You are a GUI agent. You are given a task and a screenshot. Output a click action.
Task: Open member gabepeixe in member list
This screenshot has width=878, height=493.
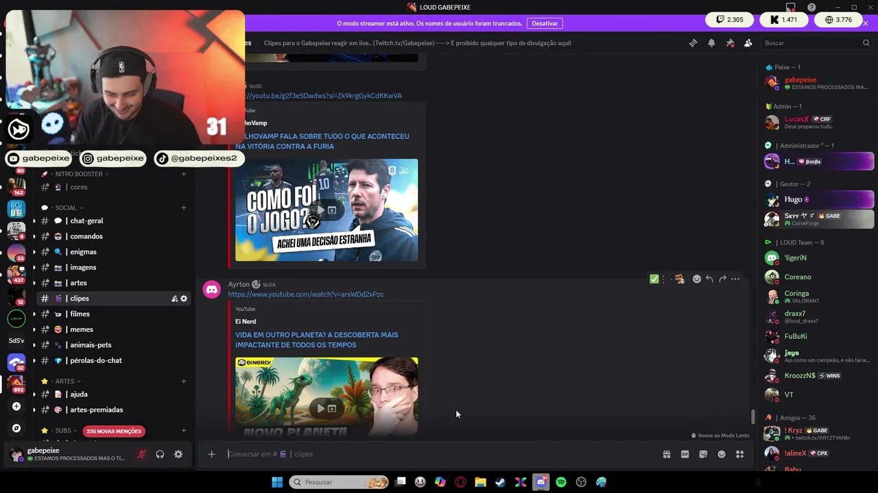[818, 84]
